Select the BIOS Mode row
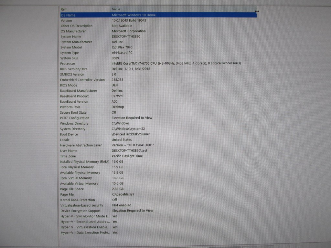 pyautogui.click(x=158, y=85)
